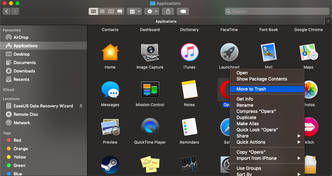Switch to column view
Viewport: 332px width, 176px height.
click(x=111, y=11)
